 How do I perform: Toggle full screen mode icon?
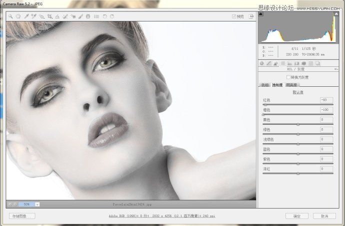click(250, 16)
